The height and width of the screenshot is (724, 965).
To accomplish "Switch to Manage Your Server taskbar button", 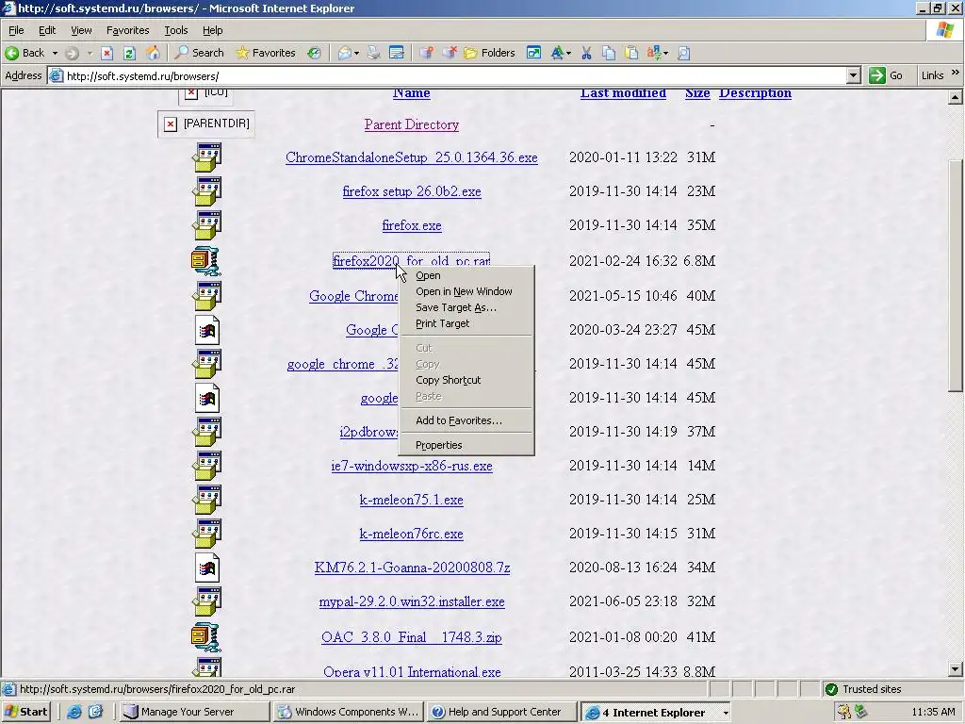I will click(x=194, y=712).
